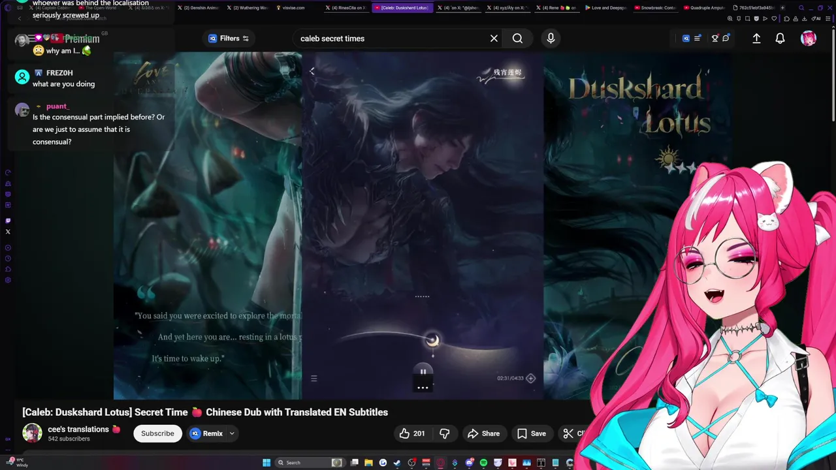Click the compass icon next to 02:31/04:33

tap(530, 378)
